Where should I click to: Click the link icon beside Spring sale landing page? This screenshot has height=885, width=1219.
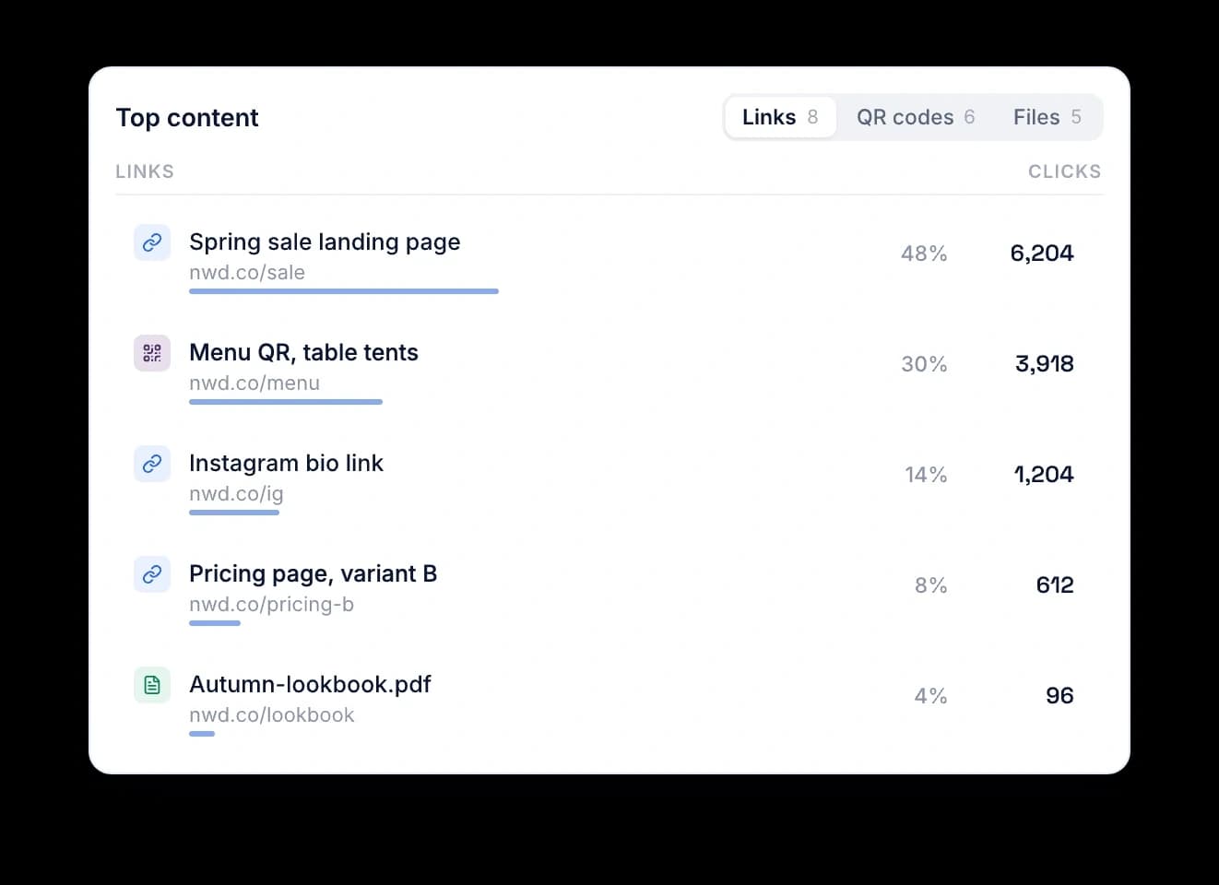pyautogui.click(x=152, y=242)
